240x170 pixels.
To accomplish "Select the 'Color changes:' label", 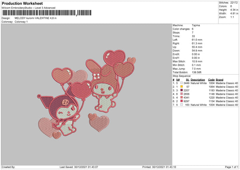I will click(x=181, y=29).
